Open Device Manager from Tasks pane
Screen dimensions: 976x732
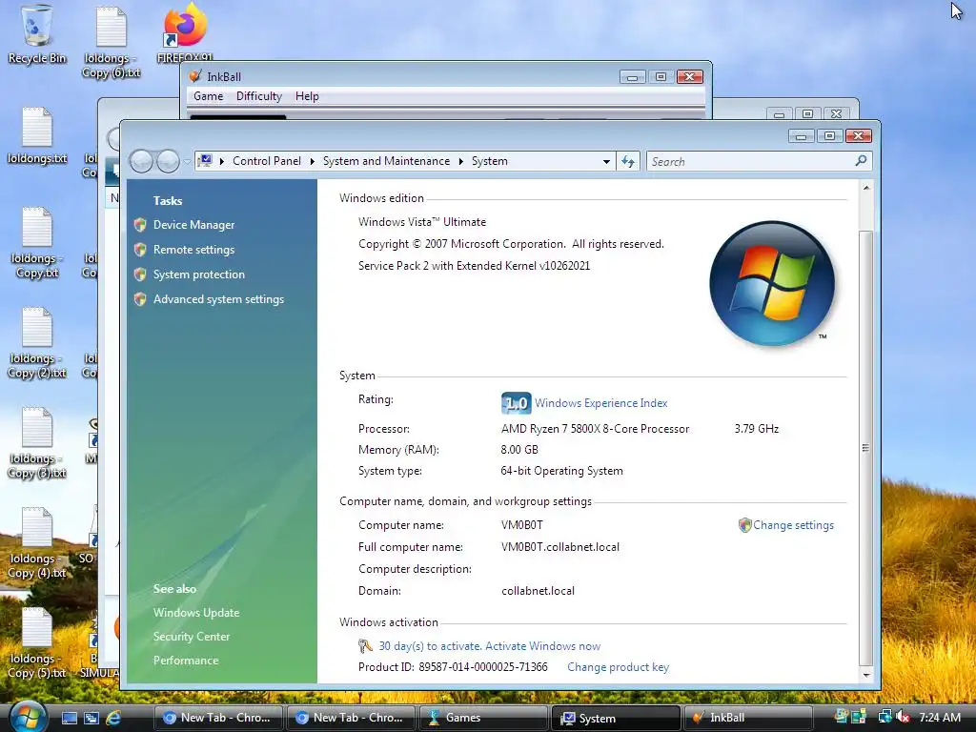pyautogui.click(x=193, y=225)
